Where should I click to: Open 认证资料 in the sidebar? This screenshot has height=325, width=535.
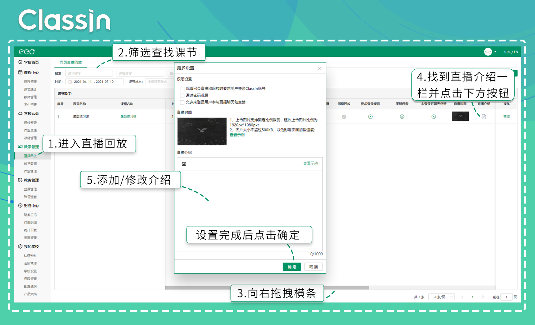[x=30, y=256]
